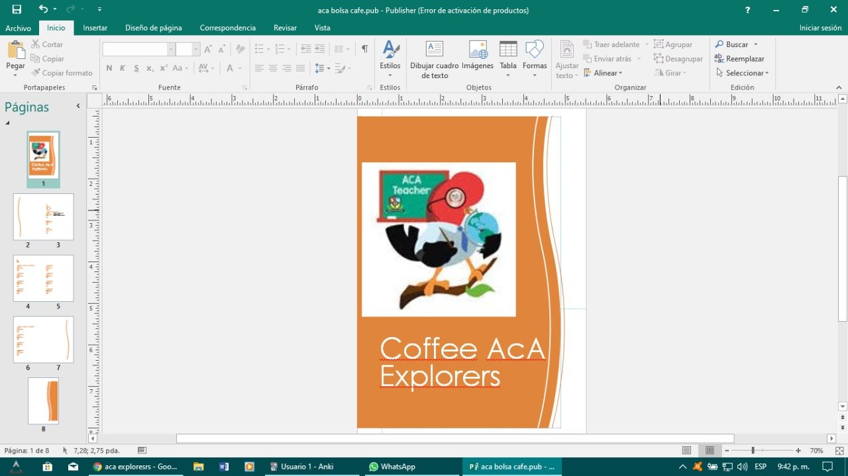Viewport: 848px width, 476px height.
Task: Click the Reemplazar icon in Edición
Action: tap(719, 58)
